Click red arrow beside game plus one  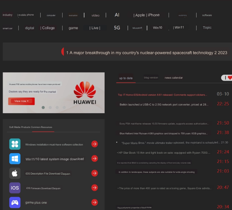[x=95, y=202]
